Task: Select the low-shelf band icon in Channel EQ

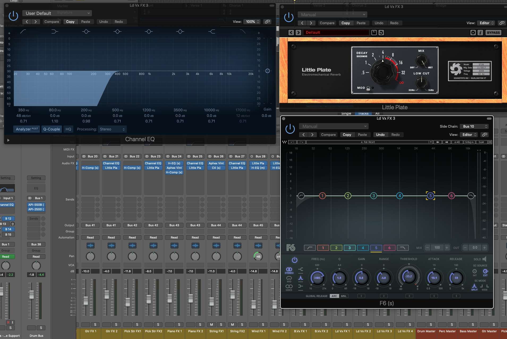Action: pos(54,31)
